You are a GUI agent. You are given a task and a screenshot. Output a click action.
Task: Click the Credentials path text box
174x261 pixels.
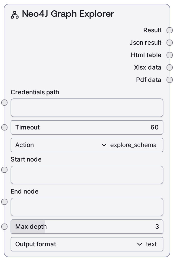tap(87, 108)
